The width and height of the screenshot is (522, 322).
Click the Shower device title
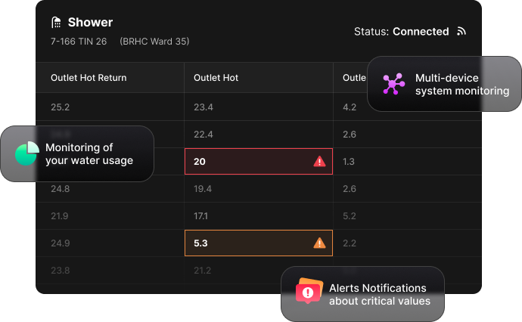click(x=90, y=23)
